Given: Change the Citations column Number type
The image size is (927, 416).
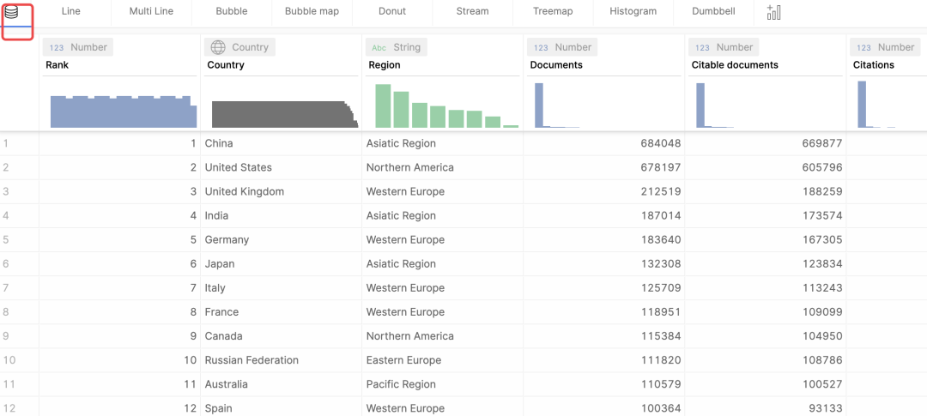Looking at the screenshot, I should click(885, 47).
